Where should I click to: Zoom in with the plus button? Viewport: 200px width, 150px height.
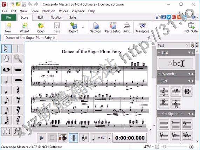[x=191, y=147]
